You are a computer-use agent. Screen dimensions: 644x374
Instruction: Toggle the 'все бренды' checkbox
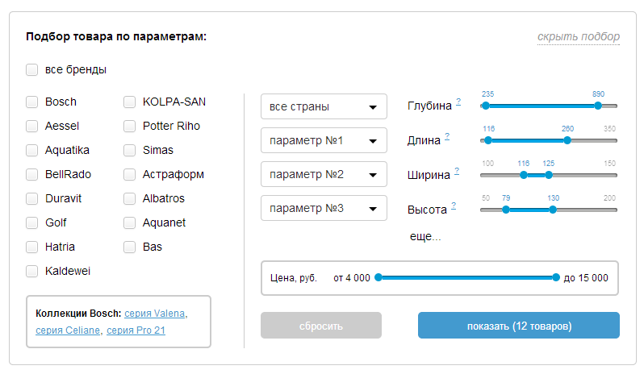[x=32, y=70]
